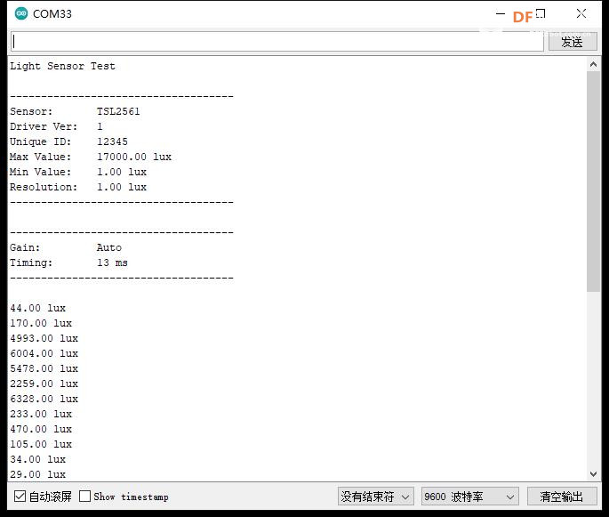Toggle the 自动滚屏 autoscroll checkbox
Screen dimensions: 609x517
(20, 497)
